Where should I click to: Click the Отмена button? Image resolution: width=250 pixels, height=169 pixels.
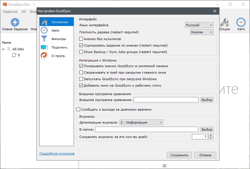205,155
